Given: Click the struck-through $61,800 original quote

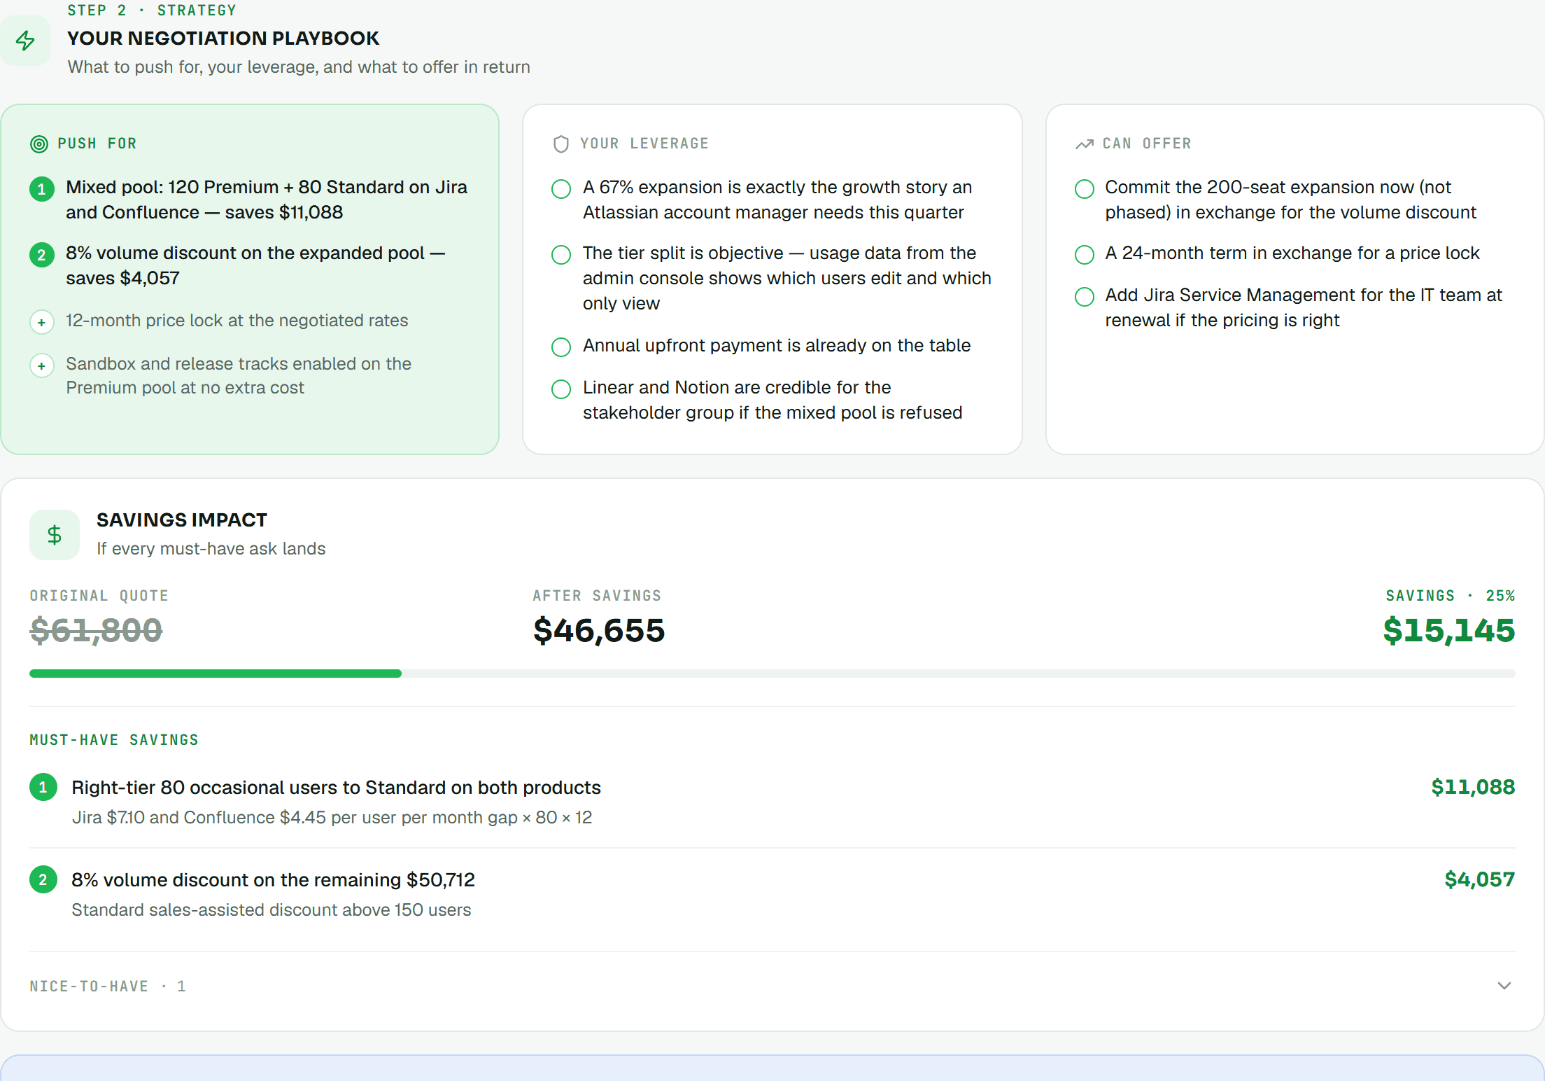Looking at the screenshot, I should pyautogui.click(x=97, y=630).
